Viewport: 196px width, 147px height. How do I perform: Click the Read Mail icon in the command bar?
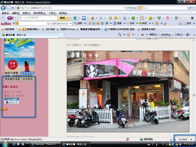coord(137,35)
